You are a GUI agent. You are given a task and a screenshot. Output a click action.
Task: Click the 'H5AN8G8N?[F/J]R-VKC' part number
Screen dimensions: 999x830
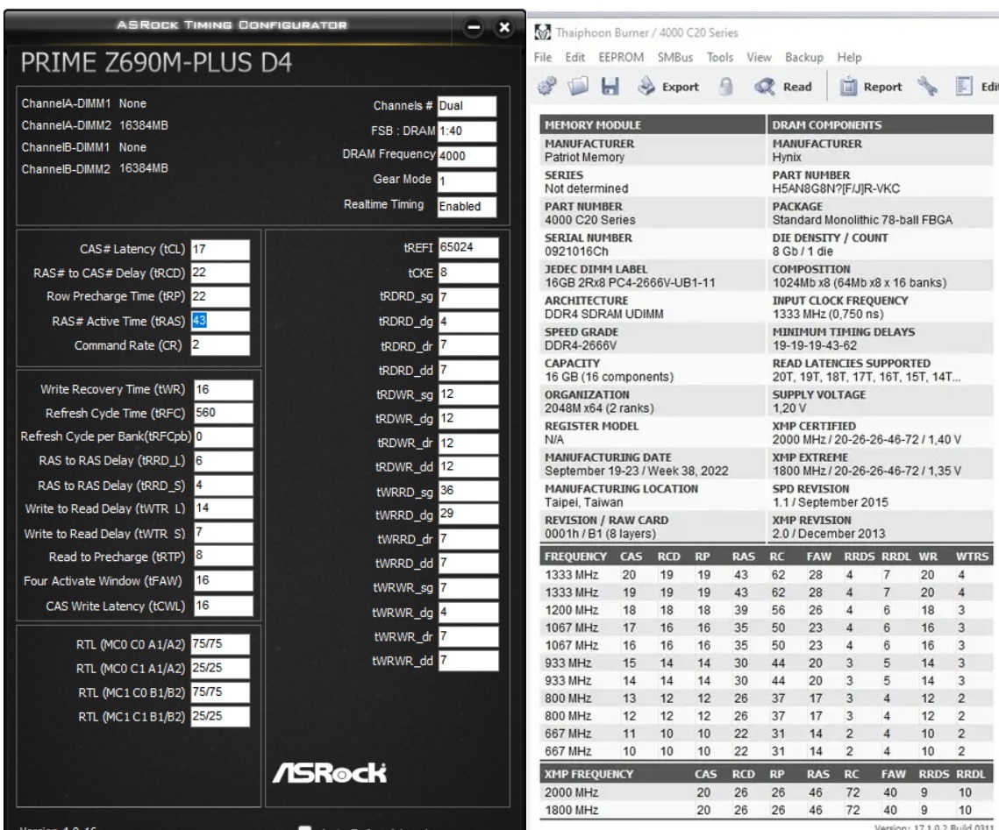pos(836,188)
